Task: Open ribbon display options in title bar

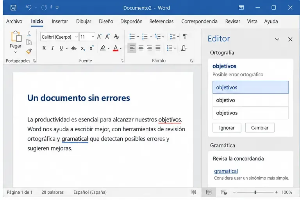Action: coord(241,8)
